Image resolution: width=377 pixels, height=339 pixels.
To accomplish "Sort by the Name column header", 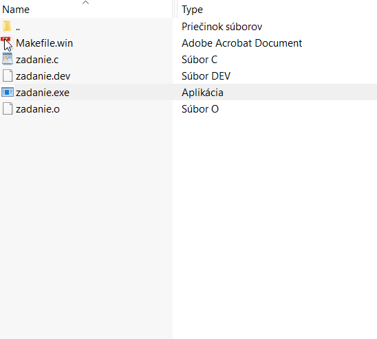I will 16,10.
